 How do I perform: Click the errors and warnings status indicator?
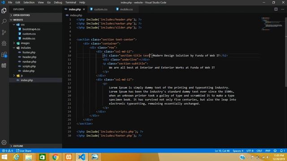[7, 151]
